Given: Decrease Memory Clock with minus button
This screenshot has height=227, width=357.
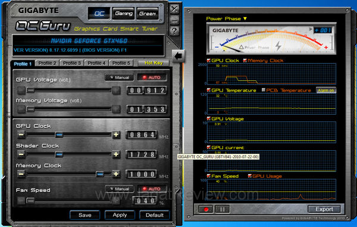Looking at the screenshot, I should [21, 174].
